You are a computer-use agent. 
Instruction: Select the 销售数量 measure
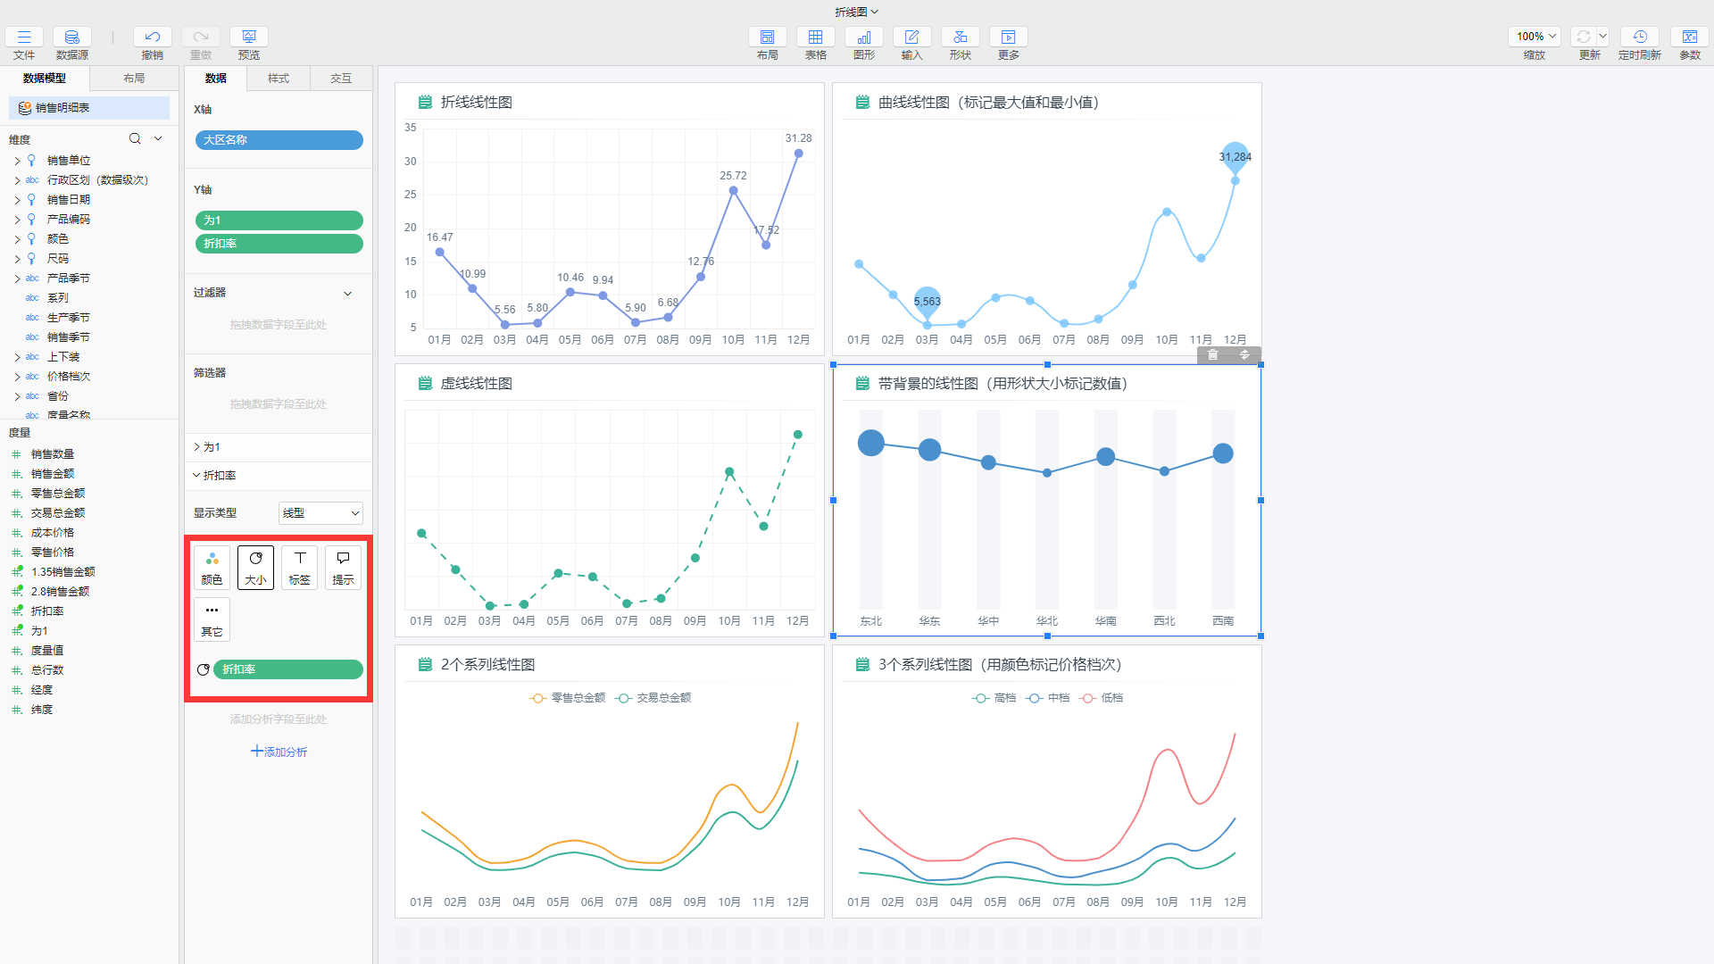(53, 454)
